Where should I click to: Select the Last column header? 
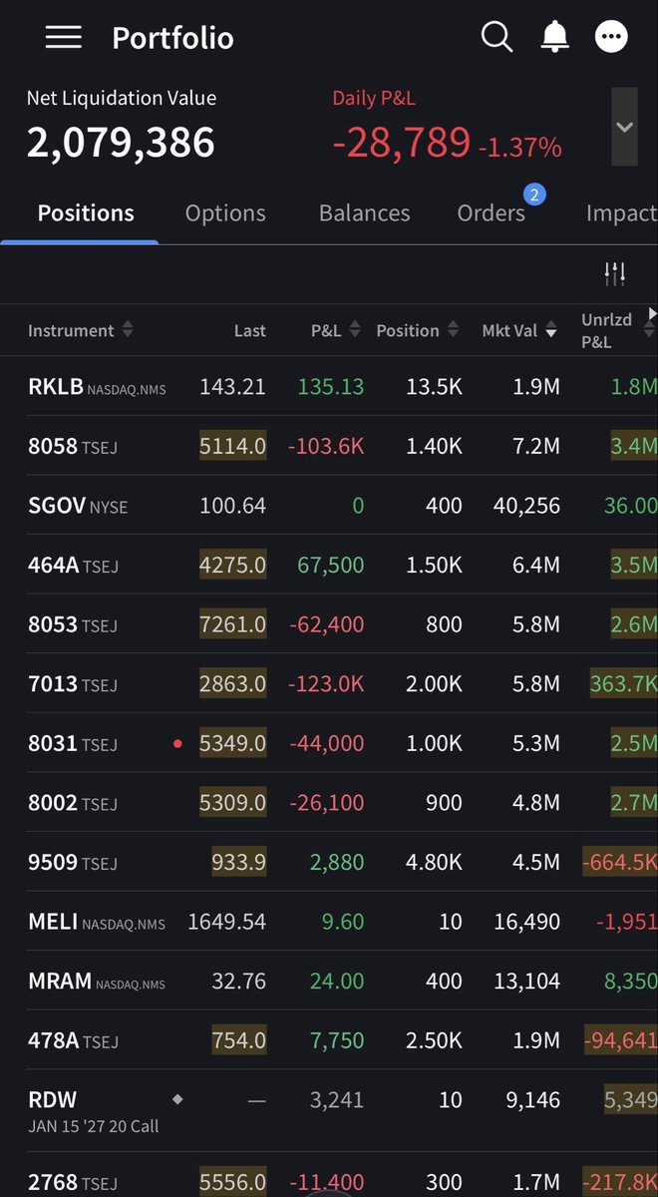click(249, 330)
